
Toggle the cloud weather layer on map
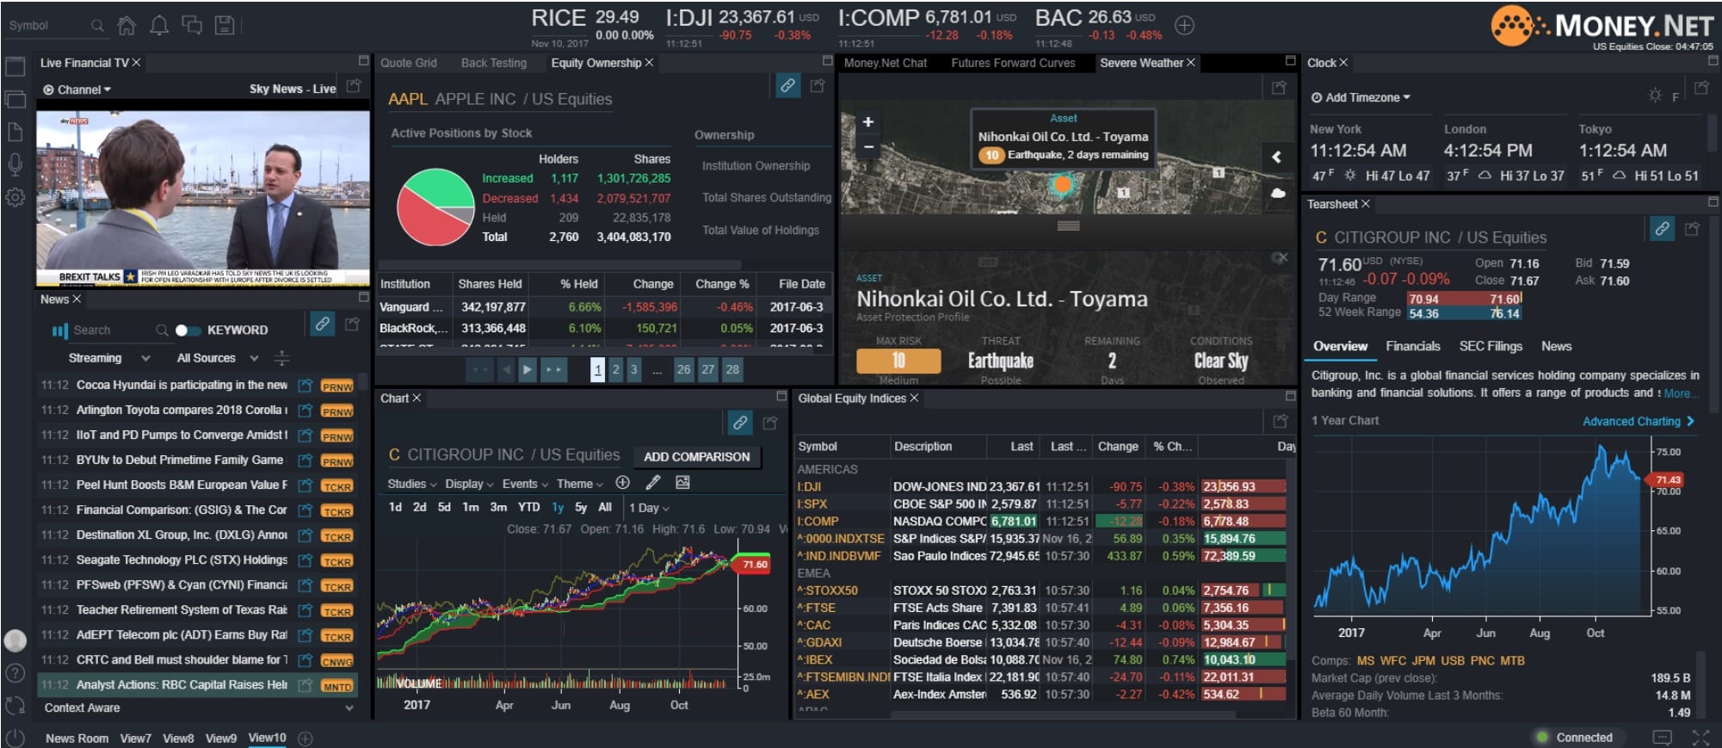pyautogui.click(x=1278, y=193)
